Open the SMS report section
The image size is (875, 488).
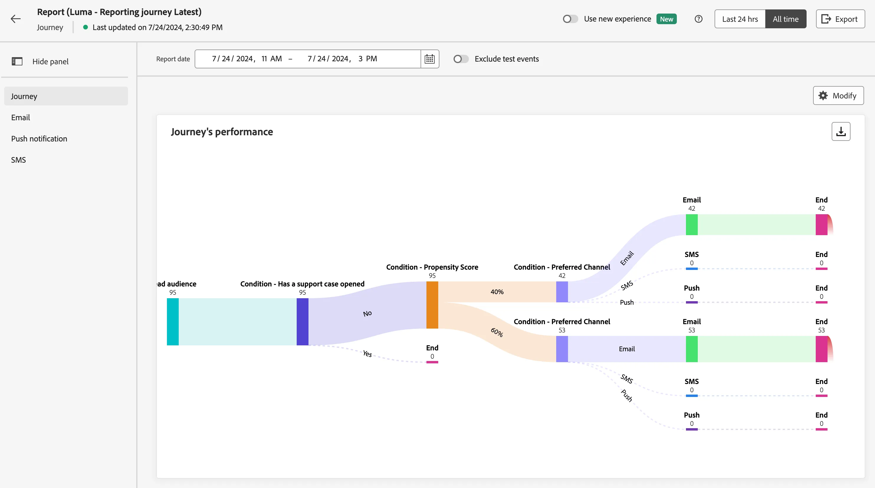[x=66, y=160]
